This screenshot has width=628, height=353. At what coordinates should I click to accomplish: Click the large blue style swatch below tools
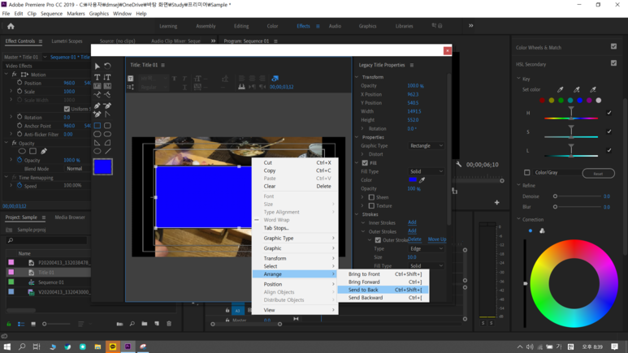tap(103, 167)
